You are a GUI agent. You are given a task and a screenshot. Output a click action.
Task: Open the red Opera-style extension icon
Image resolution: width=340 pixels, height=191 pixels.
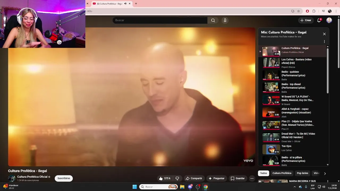coord(307,11)
